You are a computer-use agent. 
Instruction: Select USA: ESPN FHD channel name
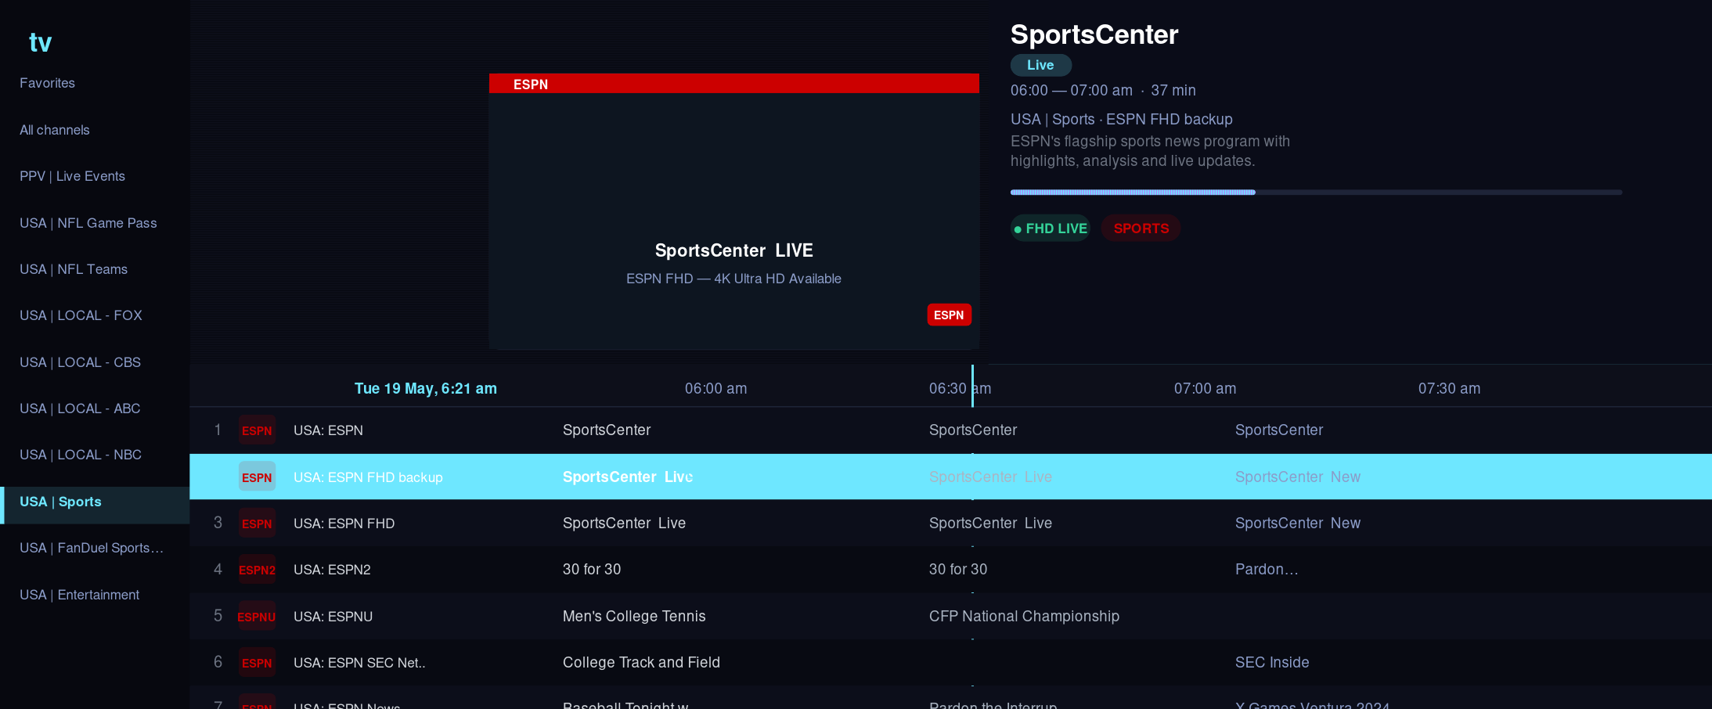344,524
